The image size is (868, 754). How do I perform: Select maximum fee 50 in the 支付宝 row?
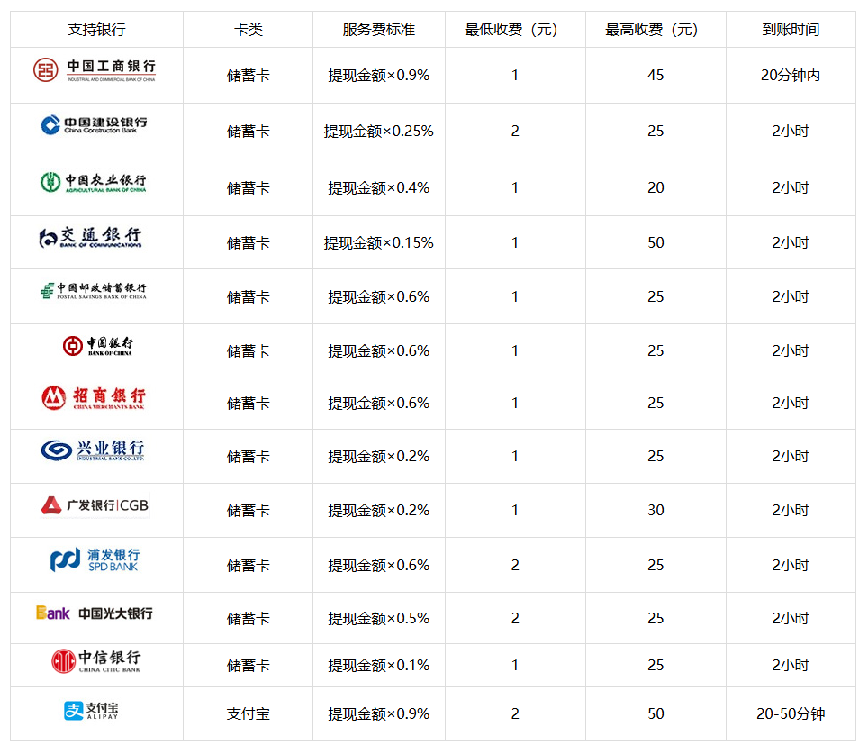pyautogui.click(x=656, y=713)
